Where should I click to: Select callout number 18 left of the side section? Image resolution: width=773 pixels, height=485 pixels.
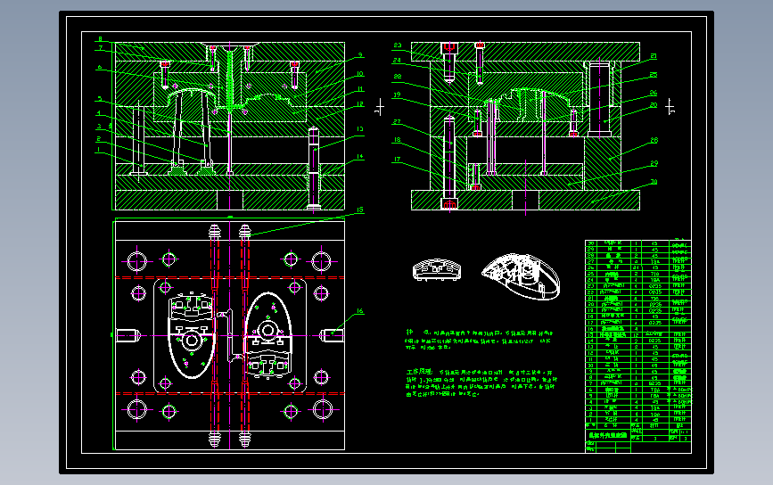(397, 140)
